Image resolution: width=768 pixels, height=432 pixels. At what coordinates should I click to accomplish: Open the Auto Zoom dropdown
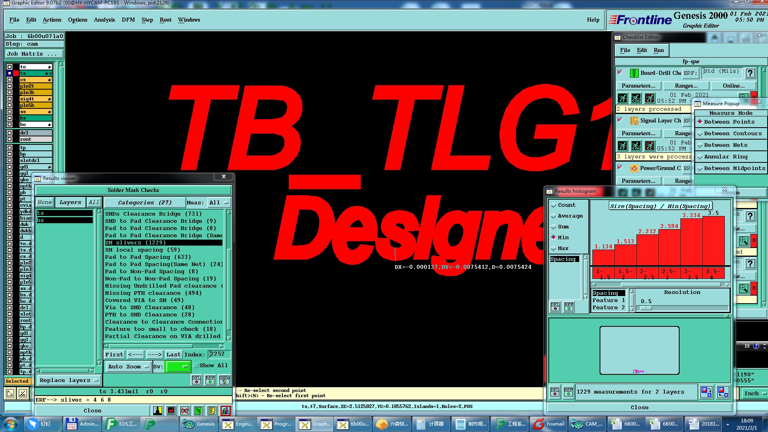(128, 366)
